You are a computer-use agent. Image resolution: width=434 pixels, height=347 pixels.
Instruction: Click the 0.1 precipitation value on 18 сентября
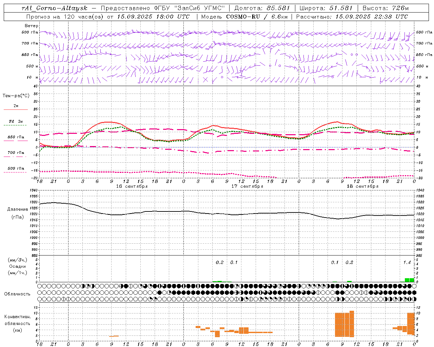click(335, 262)
